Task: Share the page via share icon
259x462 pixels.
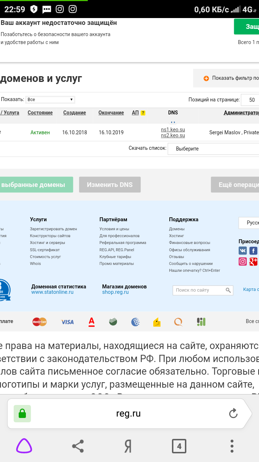Action: tap(78, 446)
